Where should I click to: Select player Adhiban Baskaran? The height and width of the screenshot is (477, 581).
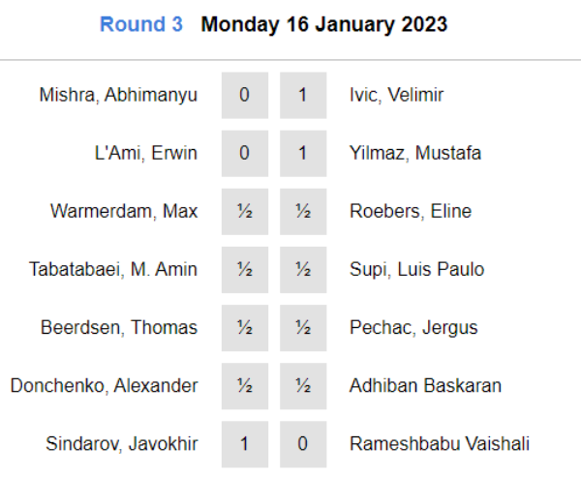tap(426, 386)
